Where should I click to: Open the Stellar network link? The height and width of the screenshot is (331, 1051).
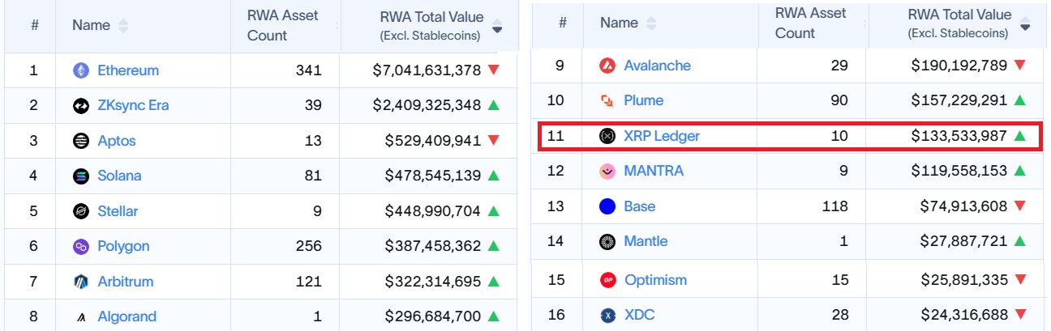[118, 211]
